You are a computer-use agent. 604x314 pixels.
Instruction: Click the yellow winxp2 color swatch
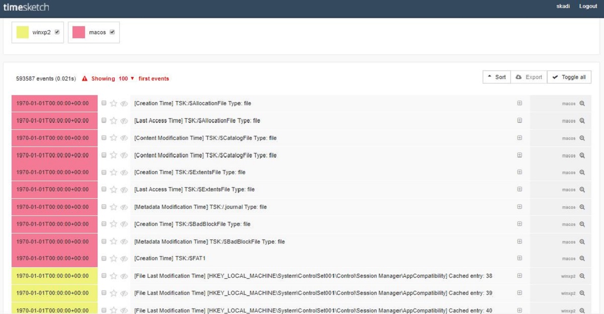[23, 32]
